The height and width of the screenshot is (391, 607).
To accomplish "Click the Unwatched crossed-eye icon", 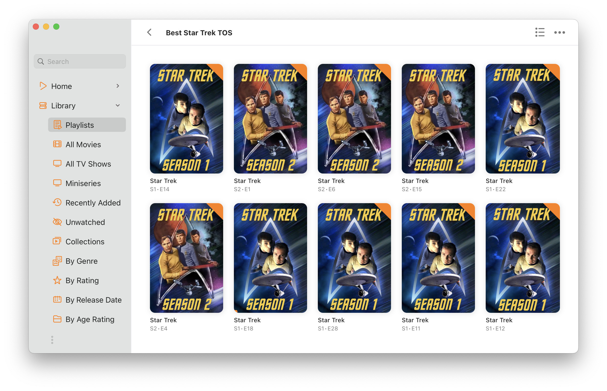I will (57, 222).
